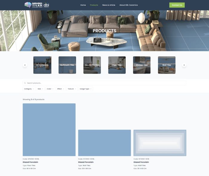Choose the Bathroom Tiles category thumbnail
The image size is (209, 176).
(67, 65)
